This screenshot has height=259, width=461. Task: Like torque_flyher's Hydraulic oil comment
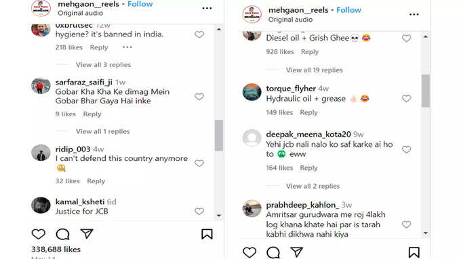[x=407, y=99]
